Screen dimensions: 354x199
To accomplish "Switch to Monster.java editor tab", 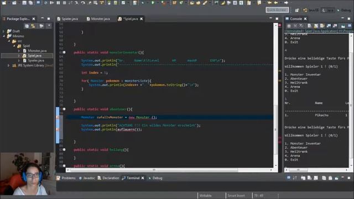I will [98, 19].
